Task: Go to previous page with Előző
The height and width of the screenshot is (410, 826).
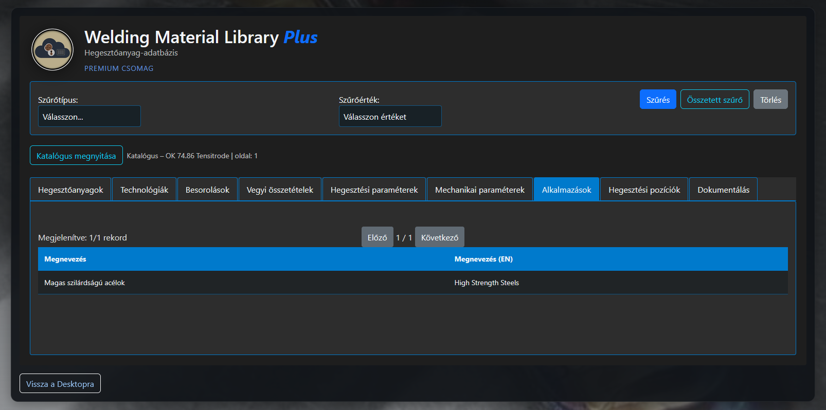Action: 378,237
